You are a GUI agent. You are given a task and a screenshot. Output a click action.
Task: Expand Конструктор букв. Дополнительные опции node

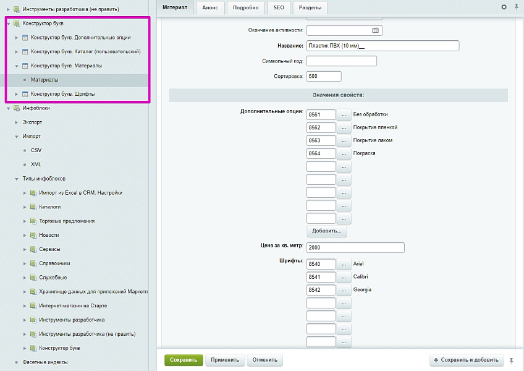pyautogui.click(x=17, y=38)
